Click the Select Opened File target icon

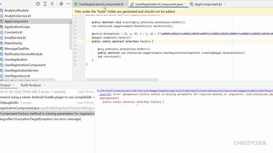(x=38, y=4)
